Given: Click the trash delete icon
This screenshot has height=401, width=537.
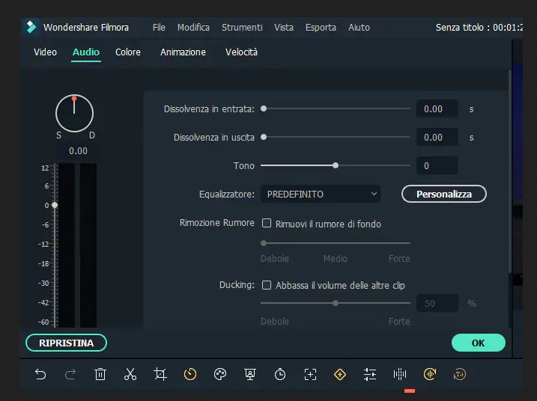Looking at the screenshot, I should [100, 374].
